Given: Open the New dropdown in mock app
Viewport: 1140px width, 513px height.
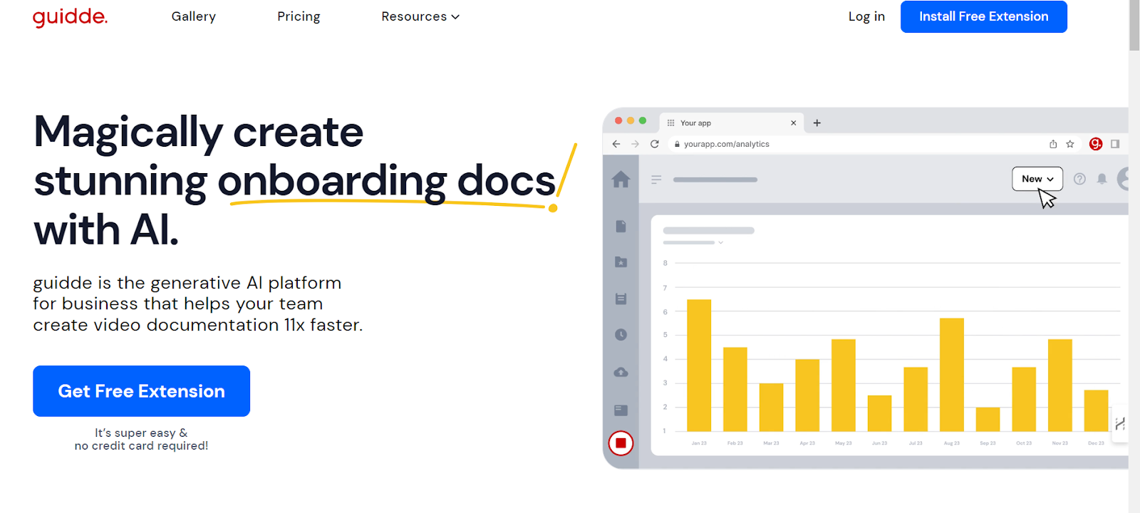Looking at the screenshot, I should coord(1037,179).
